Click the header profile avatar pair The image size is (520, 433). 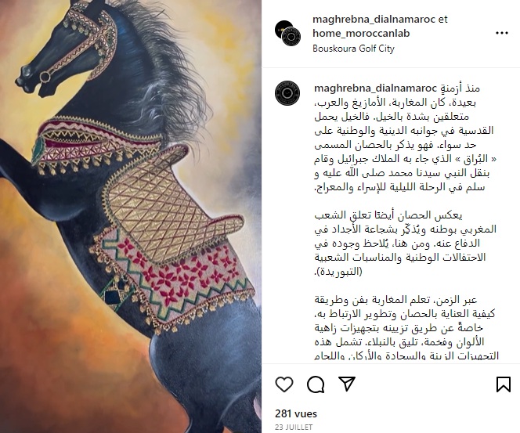point(287,33)
